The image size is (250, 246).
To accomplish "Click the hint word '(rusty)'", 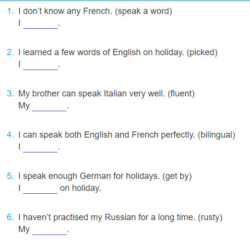I will coord(210,218).
